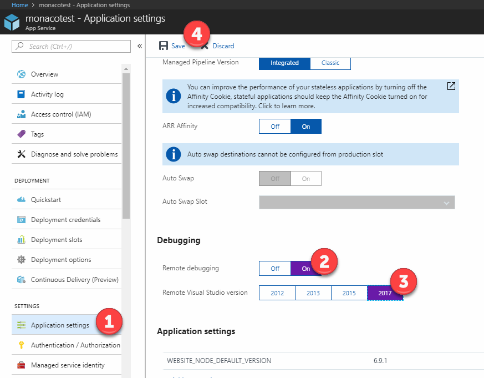Set Managed Pipeline Version to Classic
This screenshot has width=484, height=378.
pyautogui.click(x=330, y=63)
